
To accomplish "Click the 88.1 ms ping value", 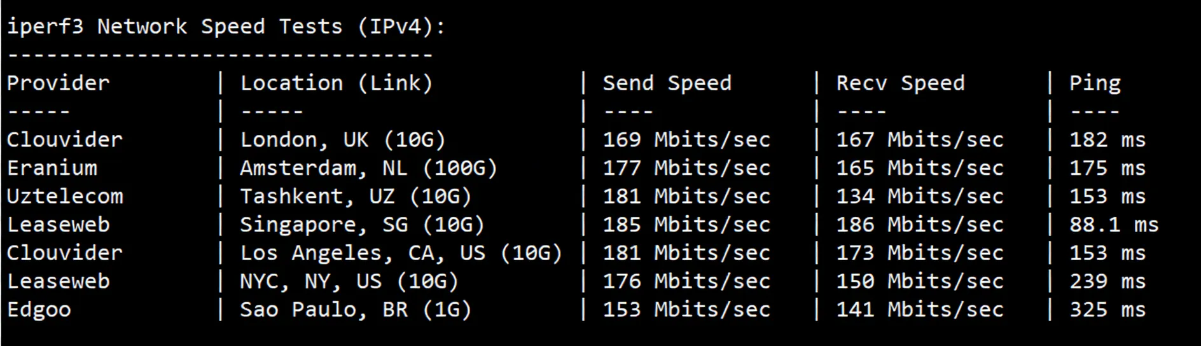I will 1114,225.
